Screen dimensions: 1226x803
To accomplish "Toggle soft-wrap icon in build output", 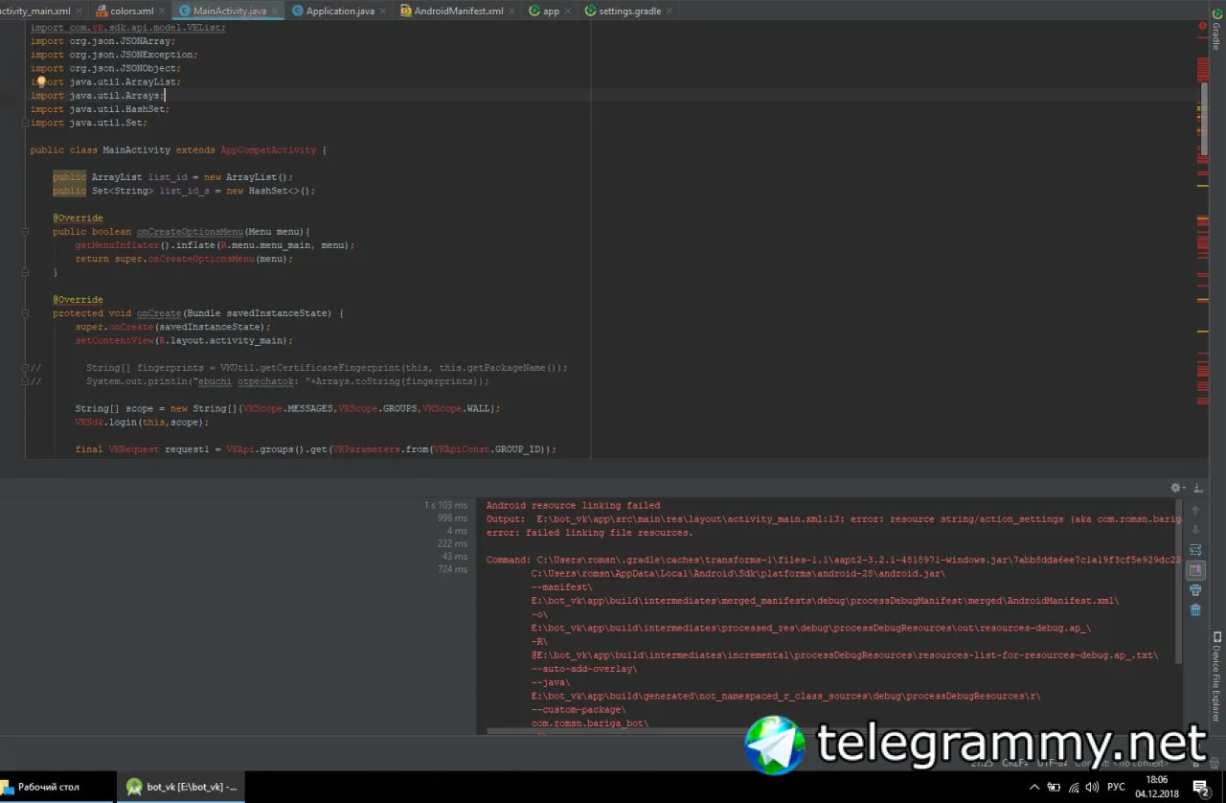I will tap(1195, 550).
